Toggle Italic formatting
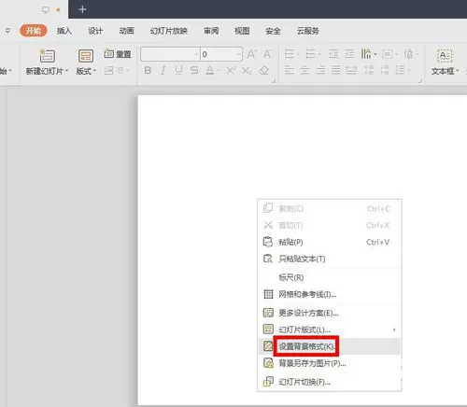Screen dimensions: 467x407 tap(163, 71)
